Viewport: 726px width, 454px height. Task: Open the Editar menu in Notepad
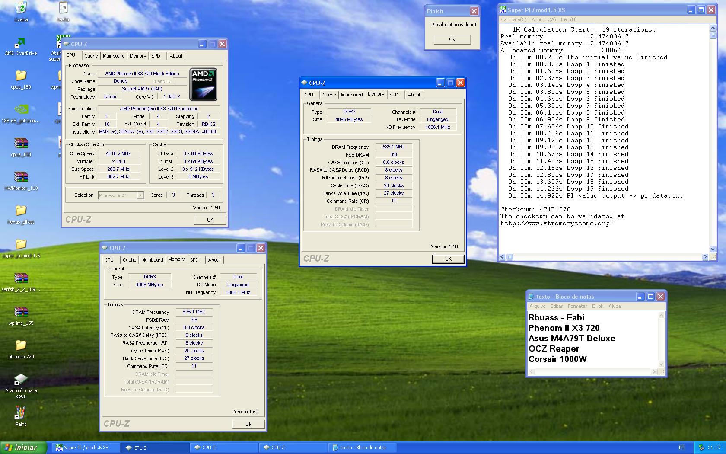pos(557,306)
